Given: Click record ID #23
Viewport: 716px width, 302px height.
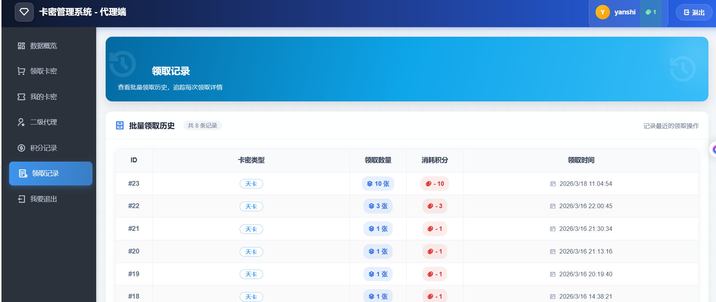Looking at the screenshot, I should pyautogui.click(x=134, y=184).
